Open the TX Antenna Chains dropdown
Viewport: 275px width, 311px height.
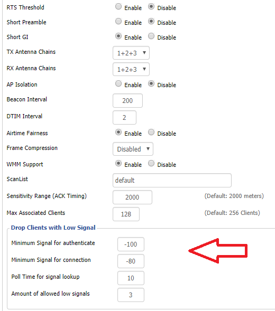(131, 53)
